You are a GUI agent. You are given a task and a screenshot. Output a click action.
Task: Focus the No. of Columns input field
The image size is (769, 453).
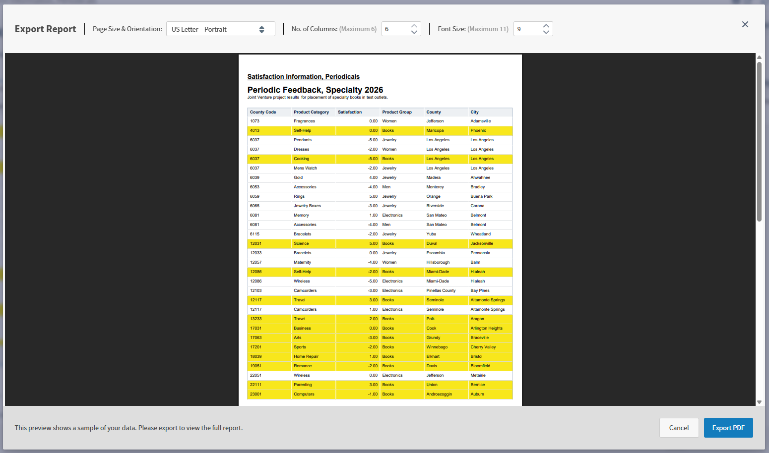[396, 29]
